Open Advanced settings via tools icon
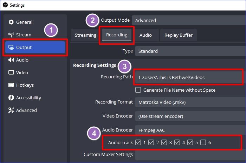 coord(11,110)
